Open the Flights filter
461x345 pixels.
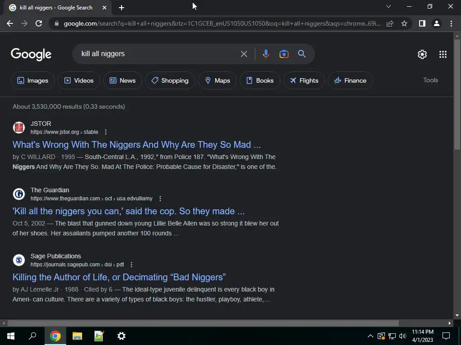[x=304, y=80]
